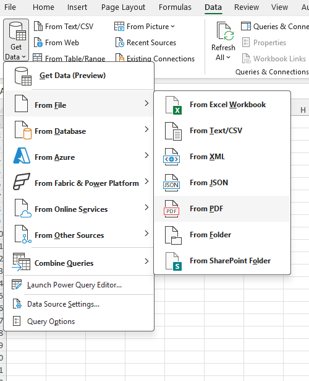The image size is (309, 381).
Task: Click the From Database cylinder icon
Action: (x=23, y=130)
